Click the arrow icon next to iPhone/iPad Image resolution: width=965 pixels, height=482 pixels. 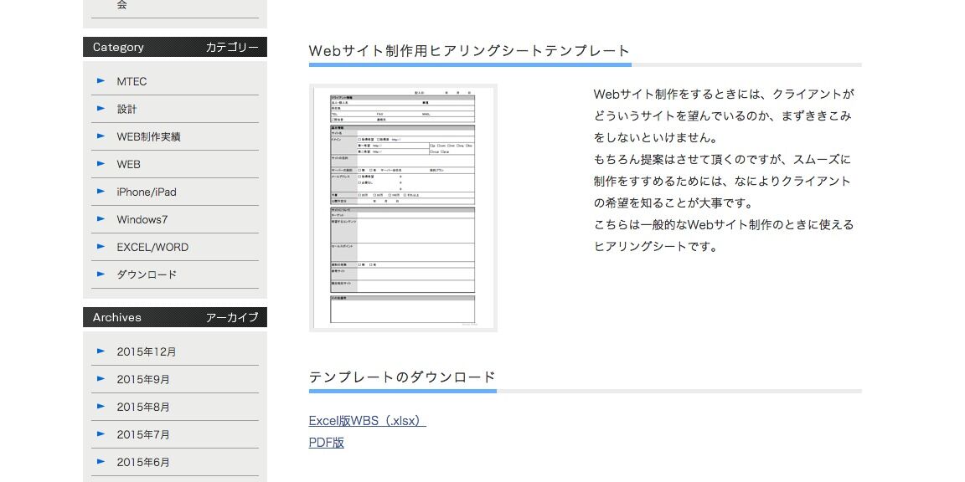(x=101, y=192)
